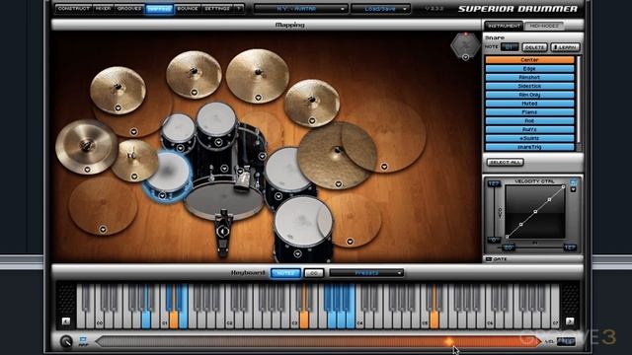Select the Flams articulation
This screenshot has width=632, height=355.
pyautogui.click(x=529, y=112)
